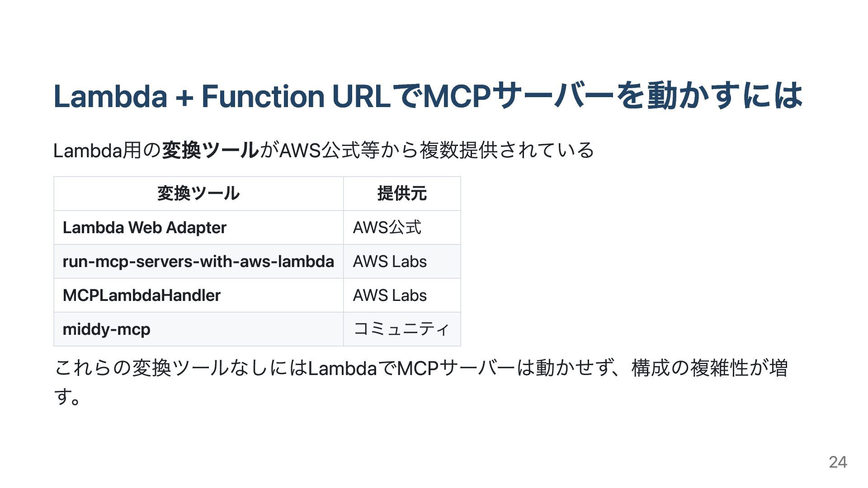Viewport: 868px width, 488px height.
Task: Click the slide title about Lambda Function URL
Action: click(x=427, y=96)
